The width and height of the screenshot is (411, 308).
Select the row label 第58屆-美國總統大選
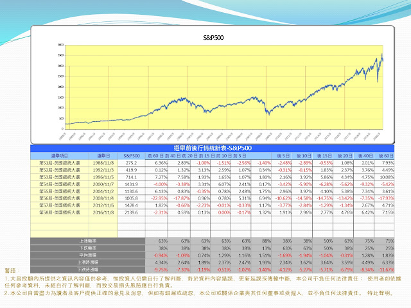click(60, 212)
